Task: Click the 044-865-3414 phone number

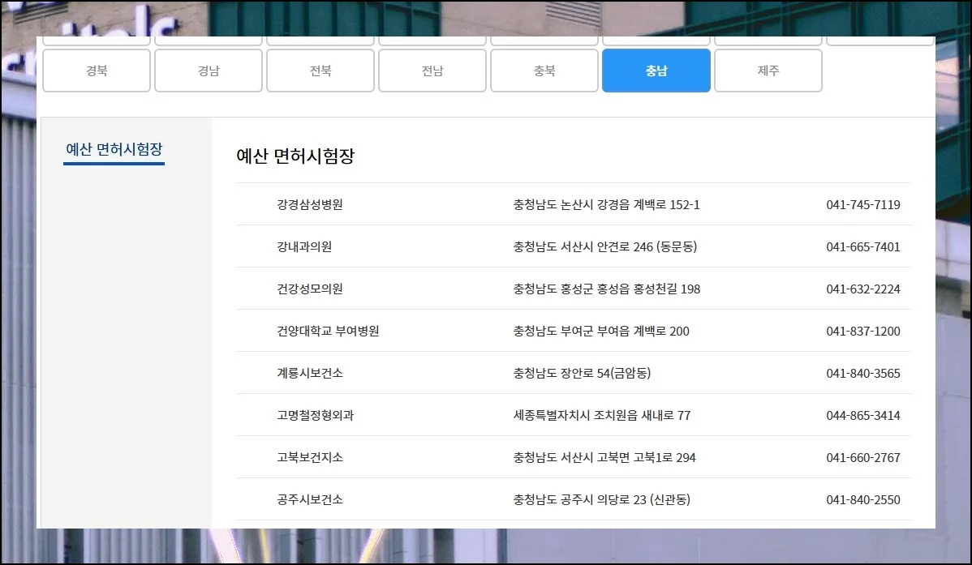Action: [863, 416]
